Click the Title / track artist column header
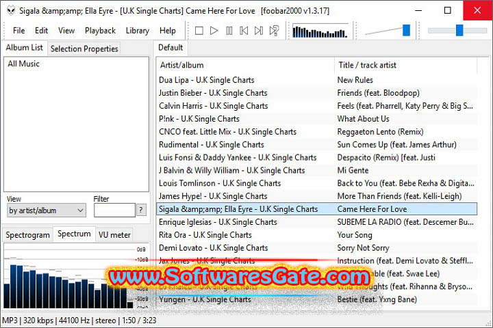The height and width of the screenshot is (328, 493). (x=406, y=66)
